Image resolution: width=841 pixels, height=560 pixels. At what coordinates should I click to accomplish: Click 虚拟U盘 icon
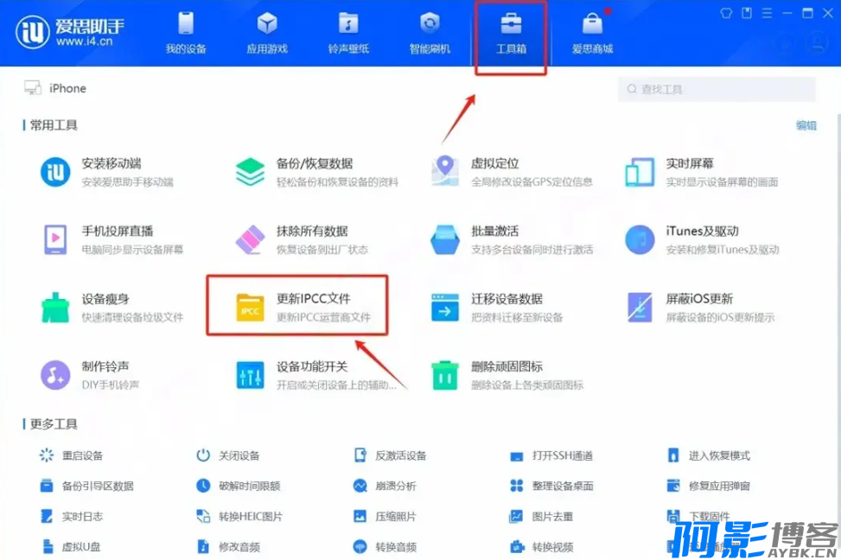(48, 546)
